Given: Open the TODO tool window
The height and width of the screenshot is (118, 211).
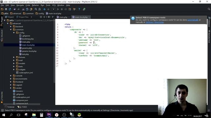Looking at the screenshot, I should coord(22,107).
